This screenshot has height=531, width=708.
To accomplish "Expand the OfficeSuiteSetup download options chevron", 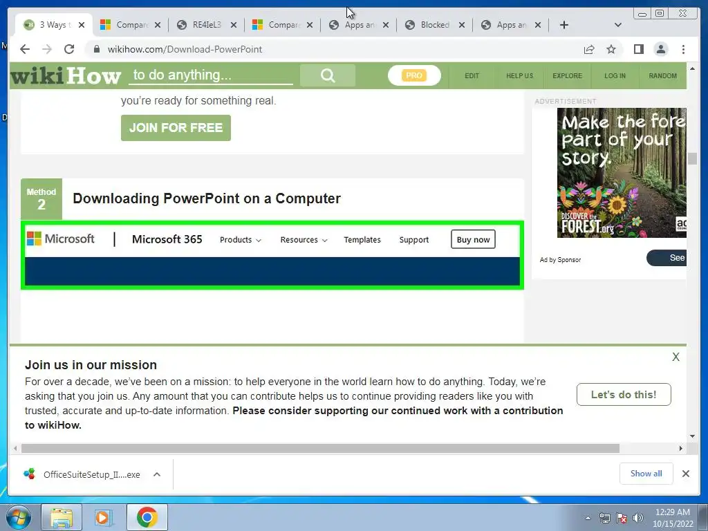I will point(157,474).
